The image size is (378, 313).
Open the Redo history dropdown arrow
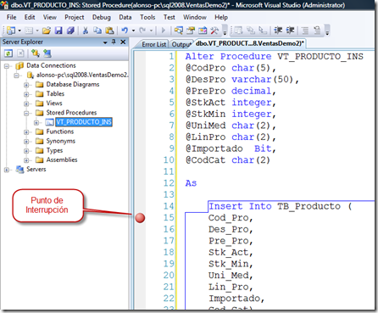tap(151, 31)
